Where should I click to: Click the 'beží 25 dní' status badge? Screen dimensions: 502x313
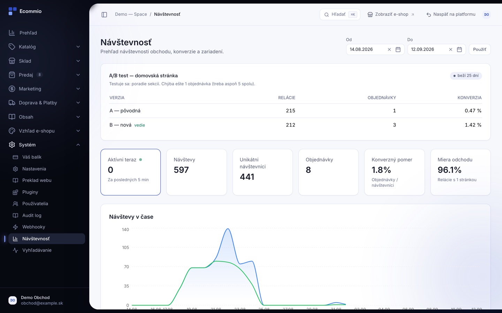466,76
